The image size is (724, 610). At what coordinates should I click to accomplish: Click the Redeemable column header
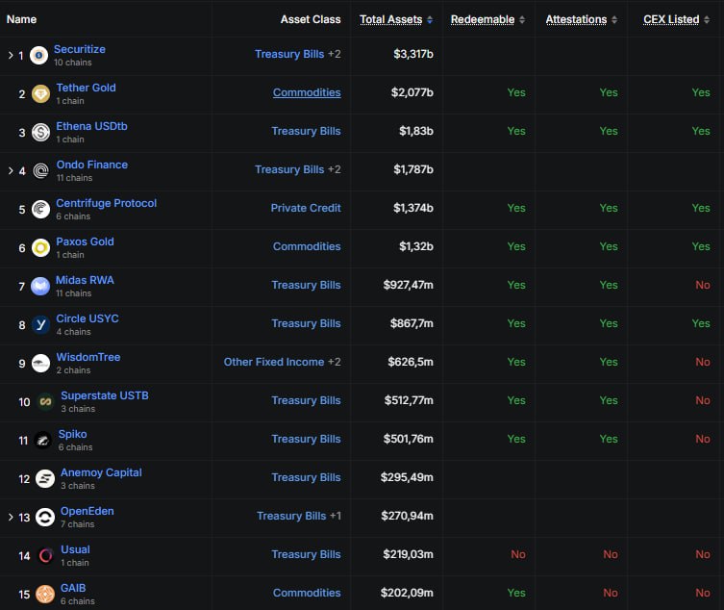(x=483, y=19)
